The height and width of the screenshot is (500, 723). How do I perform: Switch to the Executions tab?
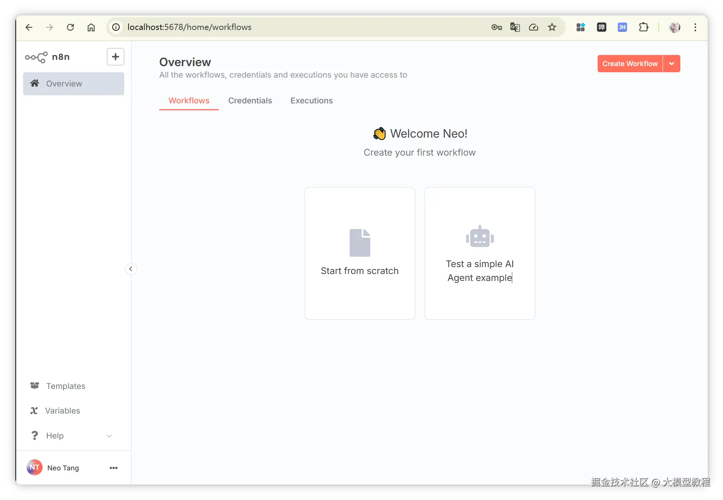pyautogui.click(x=312, y=101)
